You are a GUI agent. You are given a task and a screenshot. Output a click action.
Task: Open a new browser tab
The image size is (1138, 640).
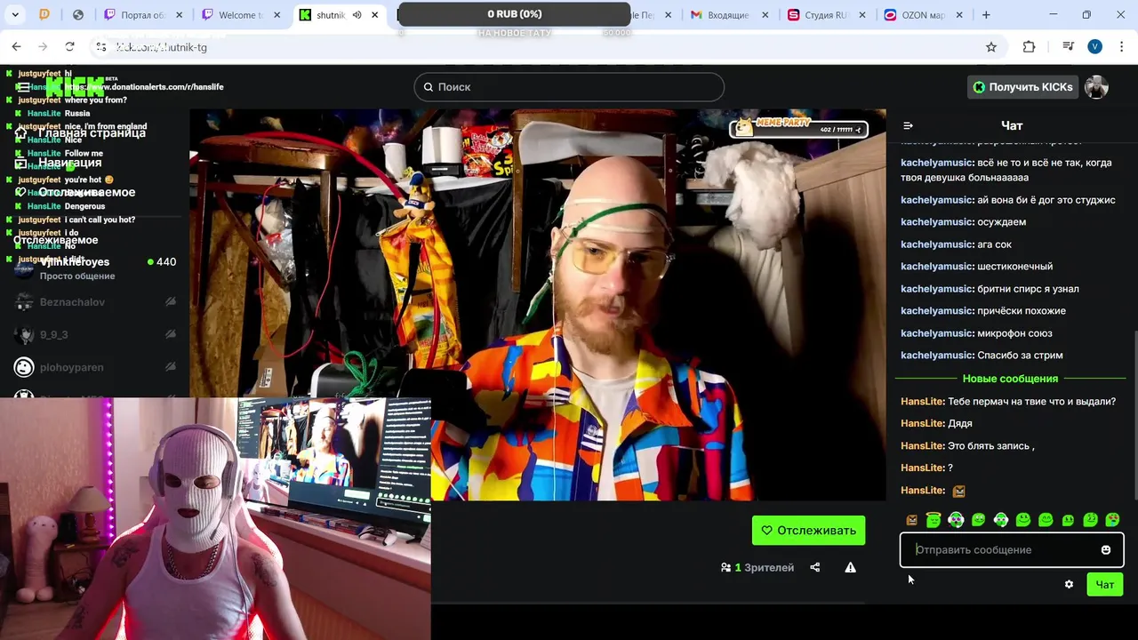986,15
